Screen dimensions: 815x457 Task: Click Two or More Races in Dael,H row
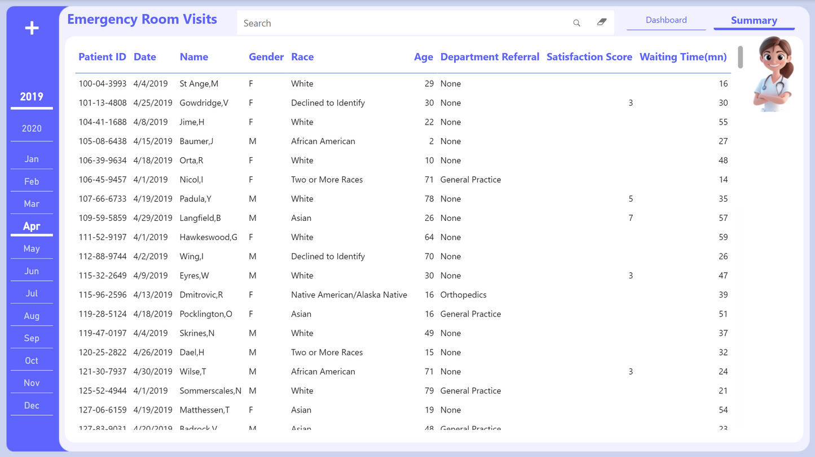tap(327, 352)
